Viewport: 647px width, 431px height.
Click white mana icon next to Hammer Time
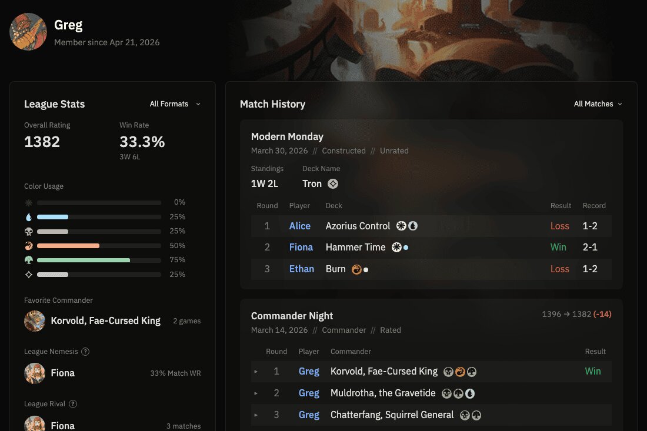(x=396, y=247)
